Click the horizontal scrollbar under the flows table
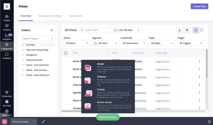This screenshot has width=213, height=125. click(x=72, y=111)
